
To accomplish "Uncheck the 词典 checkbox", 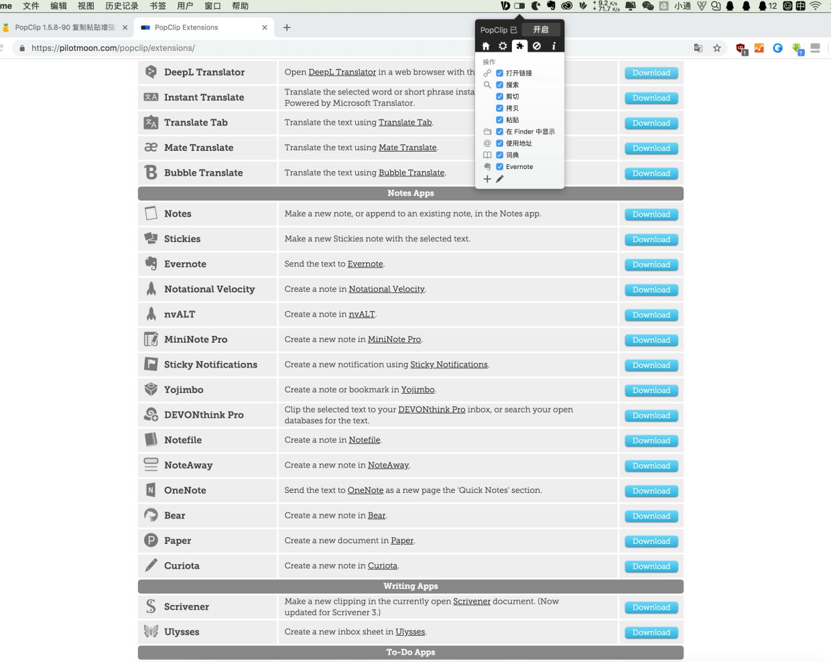I will pyautogui.click(x=499, y=155).
